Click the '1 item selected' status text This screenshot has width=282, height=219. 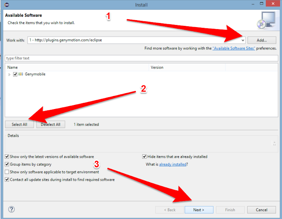(x=86, y=125)
